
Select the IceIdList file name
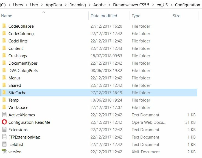tap(16, 145)
